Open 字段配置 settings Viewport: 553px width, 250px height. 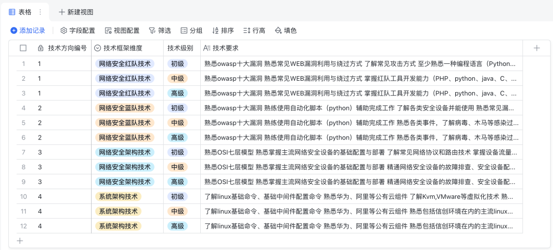(x=78, y=31)
